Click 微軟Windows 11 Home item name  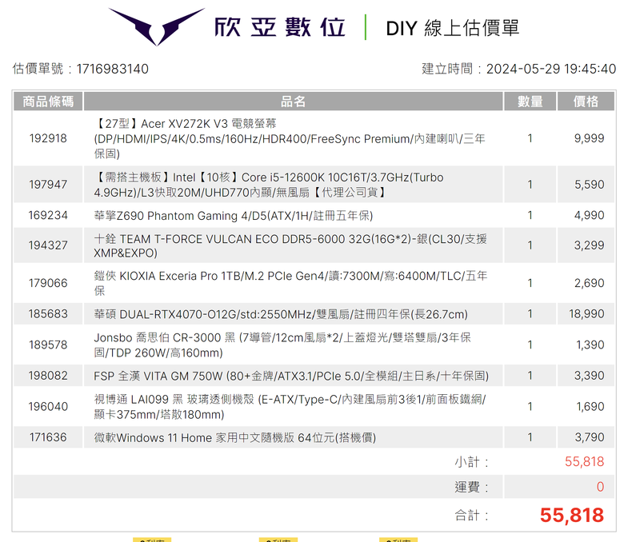(x=234, y=438)
